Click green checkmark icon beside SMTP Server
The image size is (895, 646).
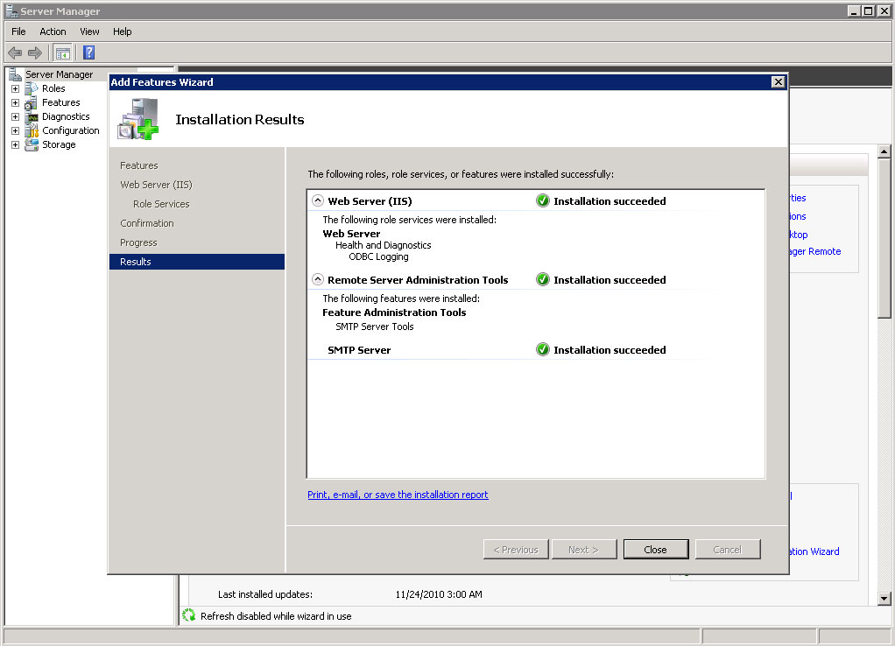point(543,349)
